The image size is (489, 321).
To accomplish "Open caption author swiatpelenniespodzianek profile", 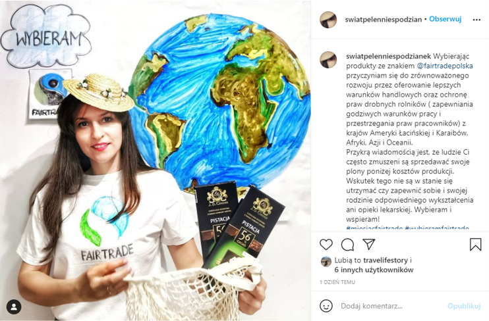I will tap(388, 57).
